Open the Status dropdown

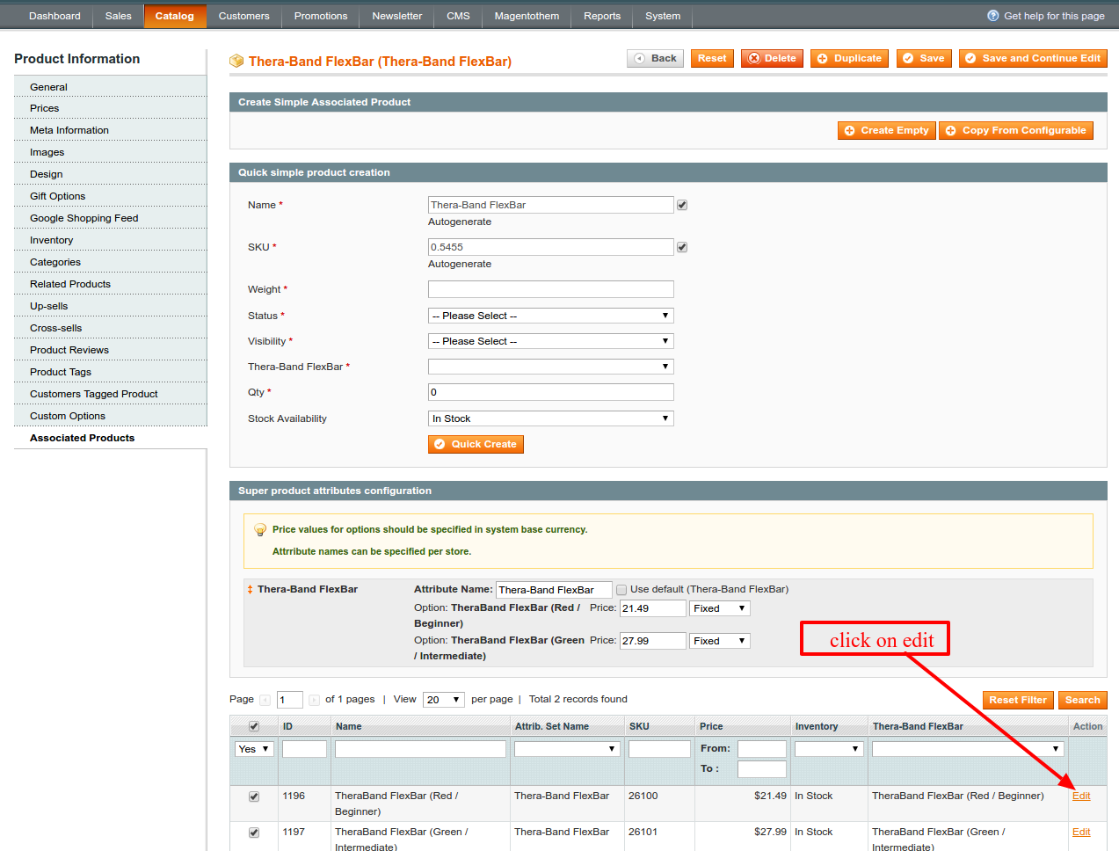tap(551, 316)
